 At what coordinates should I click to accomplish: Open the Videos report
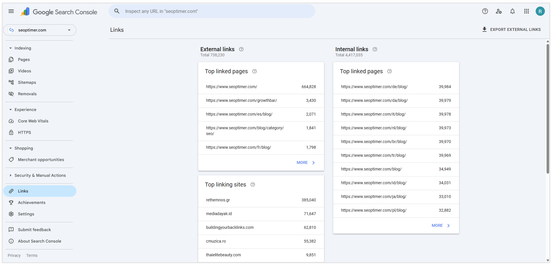click(40, 71)
